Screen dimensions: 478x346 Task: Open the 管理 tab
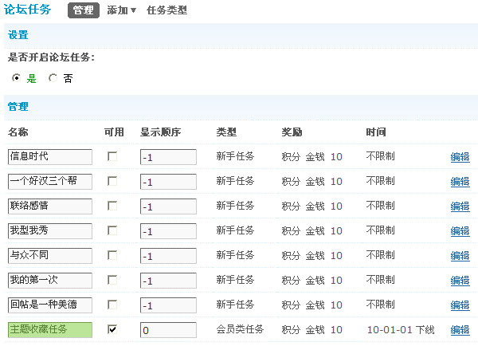pyautogui.click(x=83, y=10)
